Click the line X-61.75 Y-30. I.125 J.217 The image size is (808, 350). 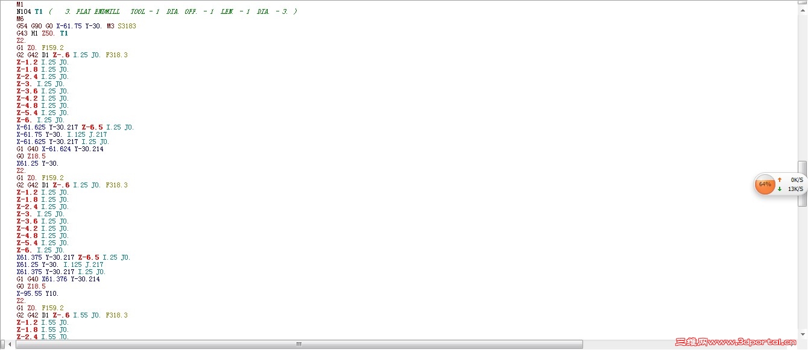(x=62, y=134)
